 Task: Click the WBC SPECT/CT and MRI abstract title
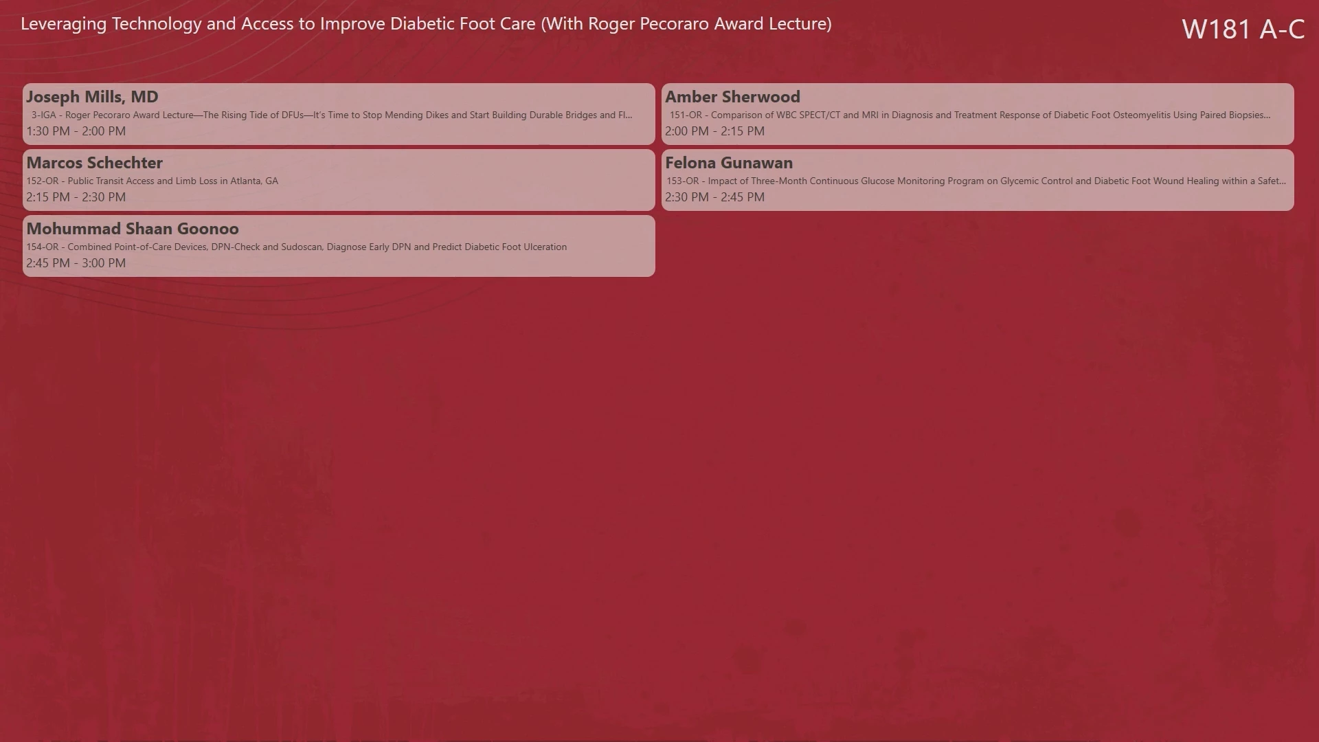(969, 115)
